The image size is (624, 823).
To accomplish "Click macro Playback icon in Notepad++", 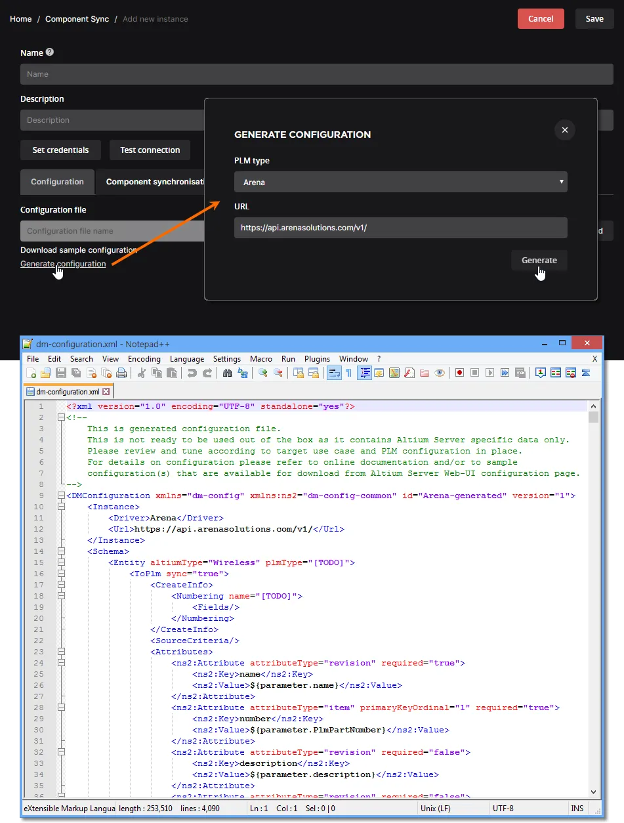I will point(490,373).
